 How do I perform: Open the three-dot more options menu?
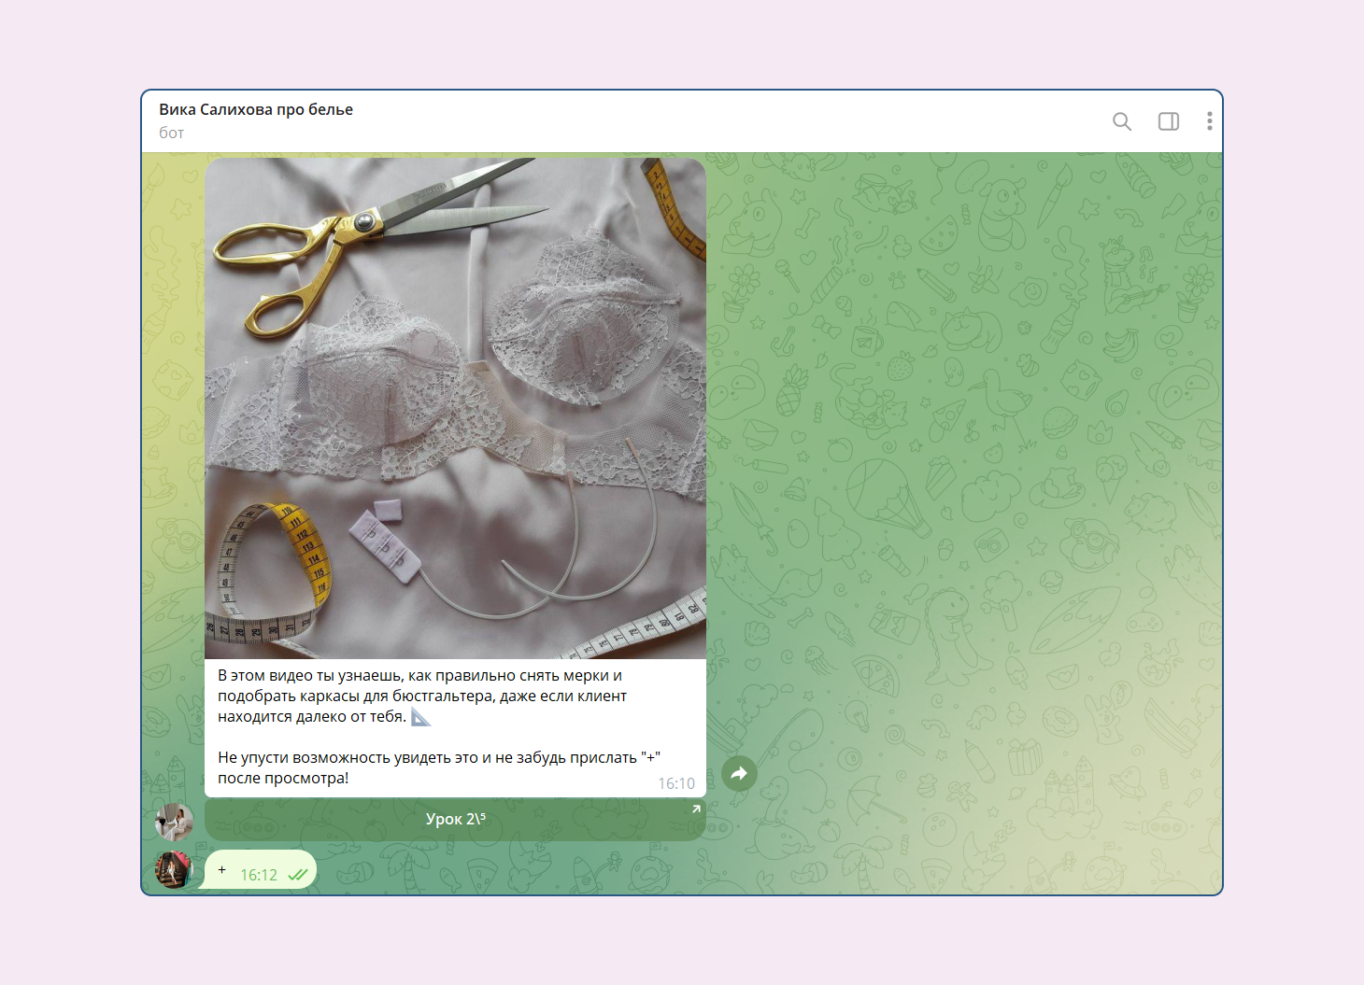pyautogui.click(x=1209, y=121)
